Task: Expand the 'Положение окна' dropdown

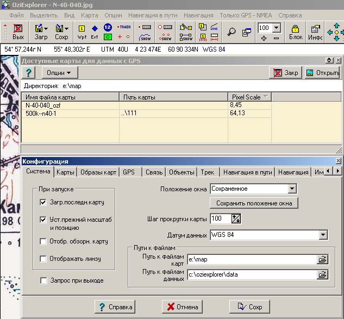Action: [x=292, y=189]
